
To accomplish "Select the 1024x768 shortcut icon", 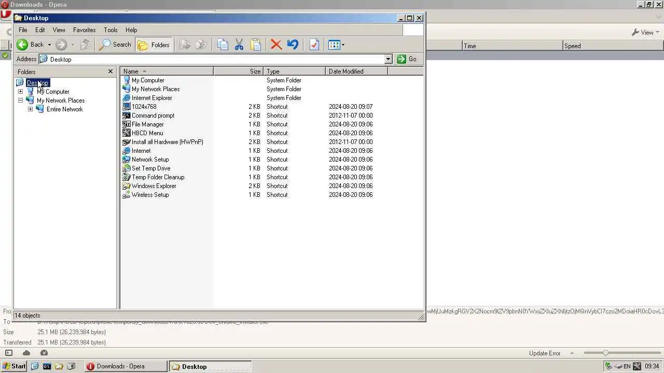I will [126, 107].
